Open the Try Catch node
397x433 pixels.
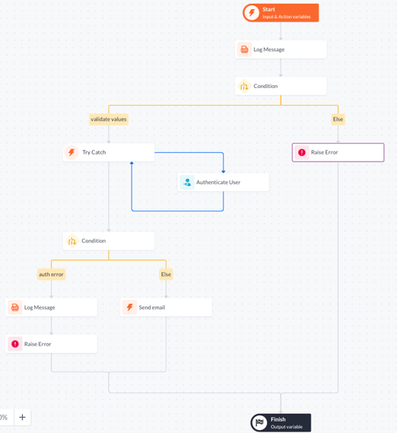[x=109, y=152]
